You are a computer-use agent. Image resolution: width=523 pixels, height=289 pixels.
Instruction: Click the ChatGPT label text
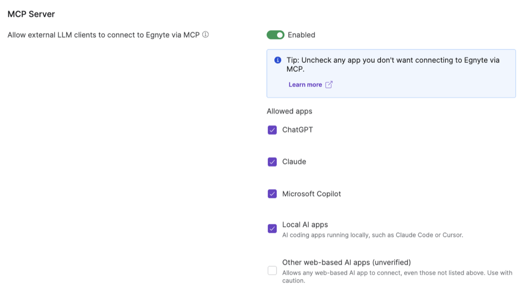click(297, 130)
